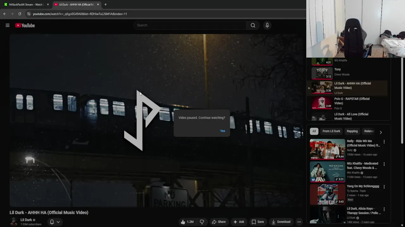Image resolution: width=405 pixels, height=227 pixels.
Task: Play Nelly Ride Wit Me thumbnail
Action: 327,149
